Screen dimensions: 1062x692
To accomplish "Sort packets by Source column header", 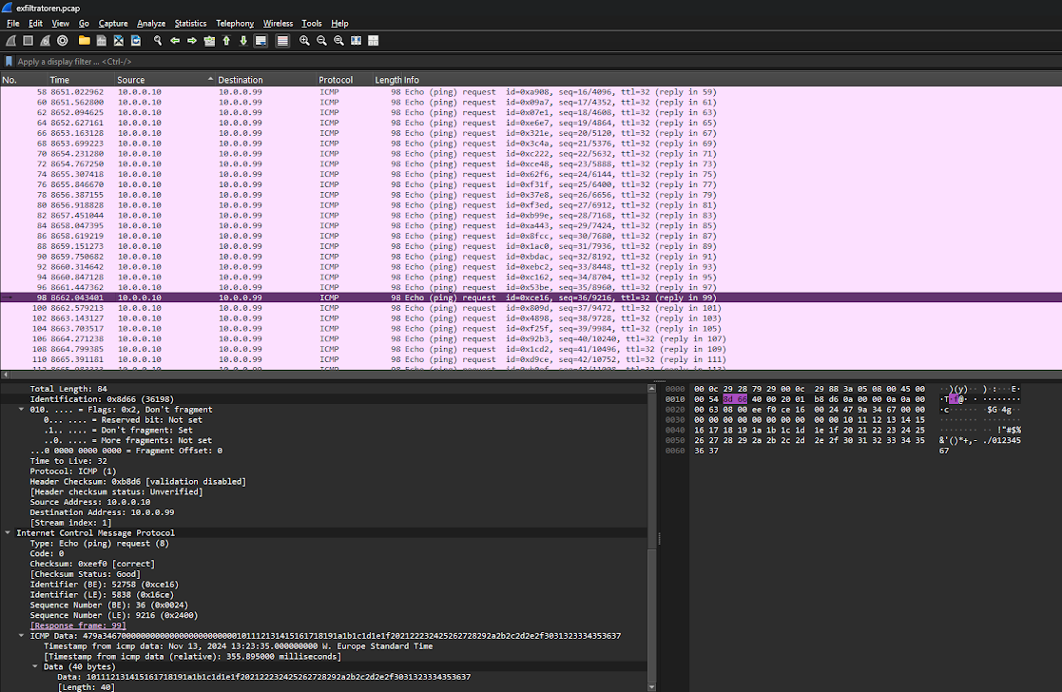I will click(165, 80).
